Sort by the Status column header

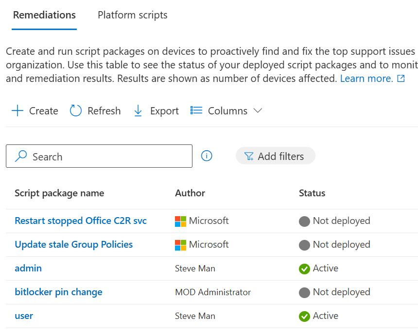point(312,193)
